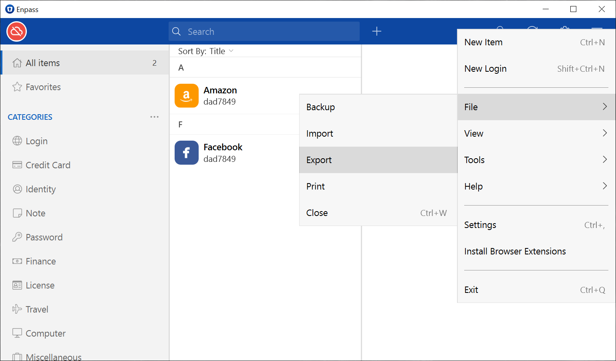
Task: Select the Password key icon category
Action: click(x=17, y=237)
